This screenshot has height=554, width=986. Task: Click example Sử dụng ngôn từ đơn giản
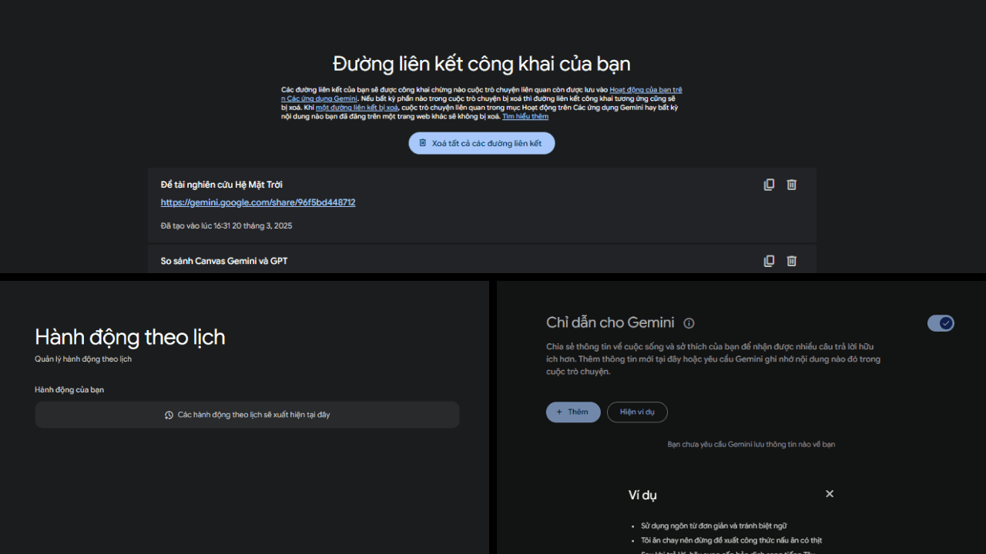coord(713,526)
